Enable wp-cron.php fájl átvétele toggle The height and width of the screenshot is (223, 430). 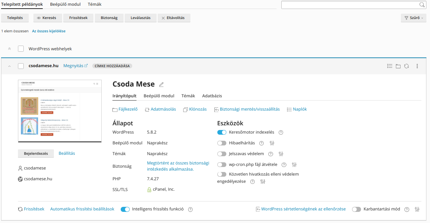222,164
